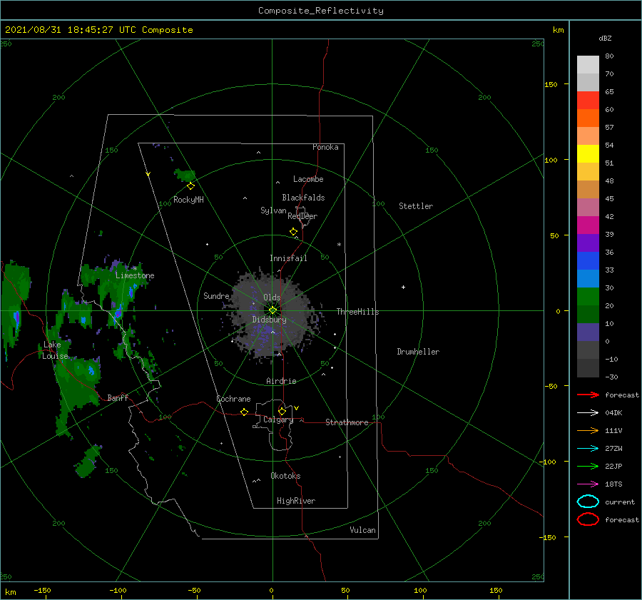Click the Banff label

pyautogui.click(x=118, y=397)
